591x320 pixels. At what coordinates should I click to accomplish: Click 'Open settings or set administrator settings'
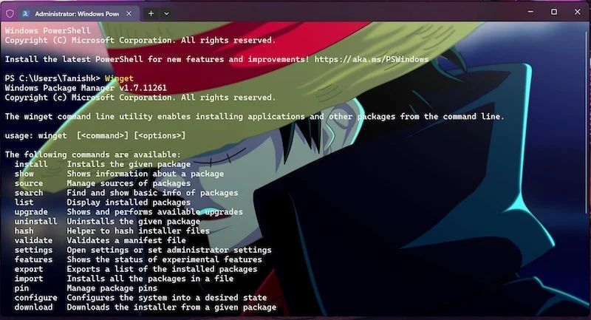click(x=169, y=250)
